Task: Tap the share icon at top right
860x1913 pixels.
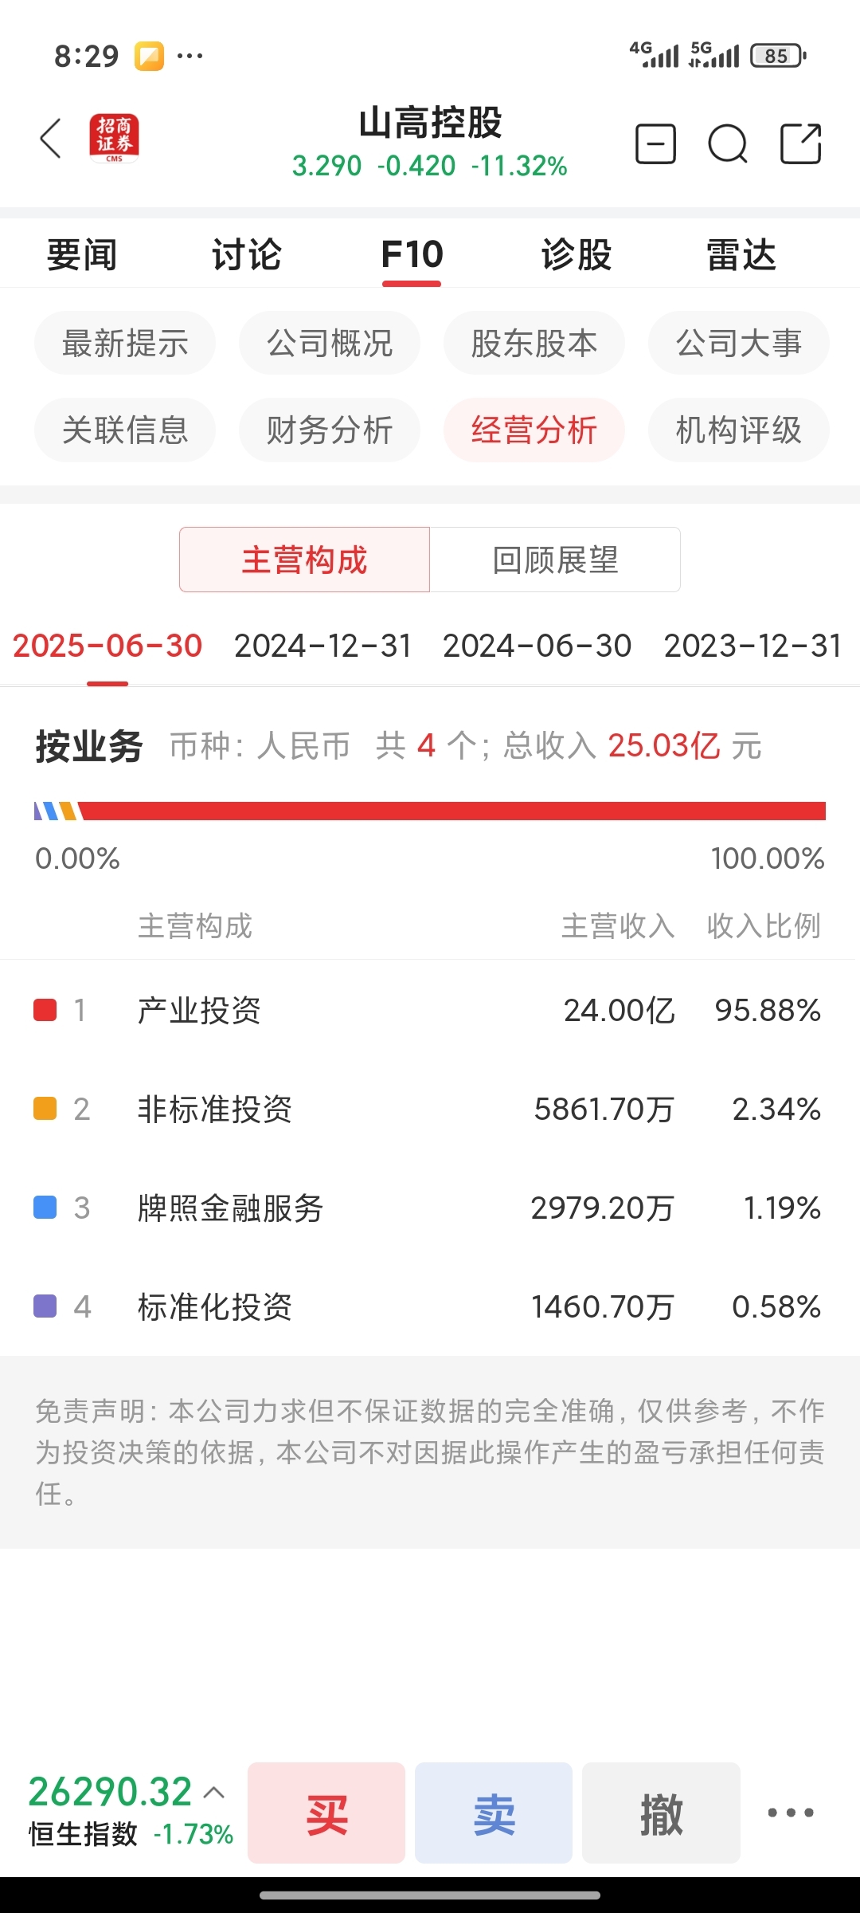Action: point(800,144)
